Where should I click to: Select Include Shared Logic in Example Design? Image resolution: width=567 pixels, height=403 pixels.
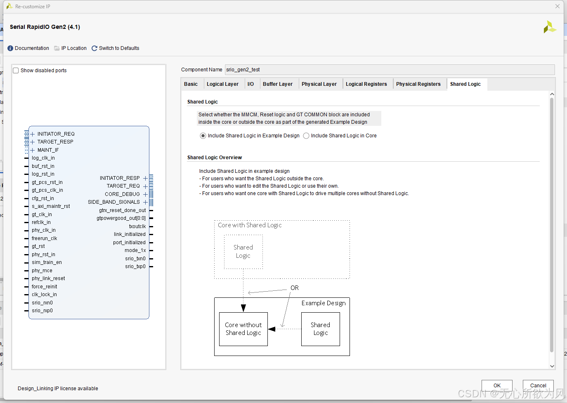[x=203, y=135]
